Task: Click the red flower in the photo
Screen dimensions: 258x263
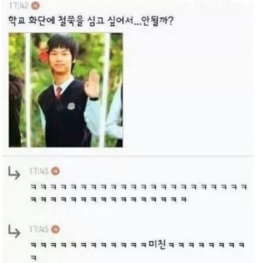Action: pyautogui.click(x=44, y=55)
